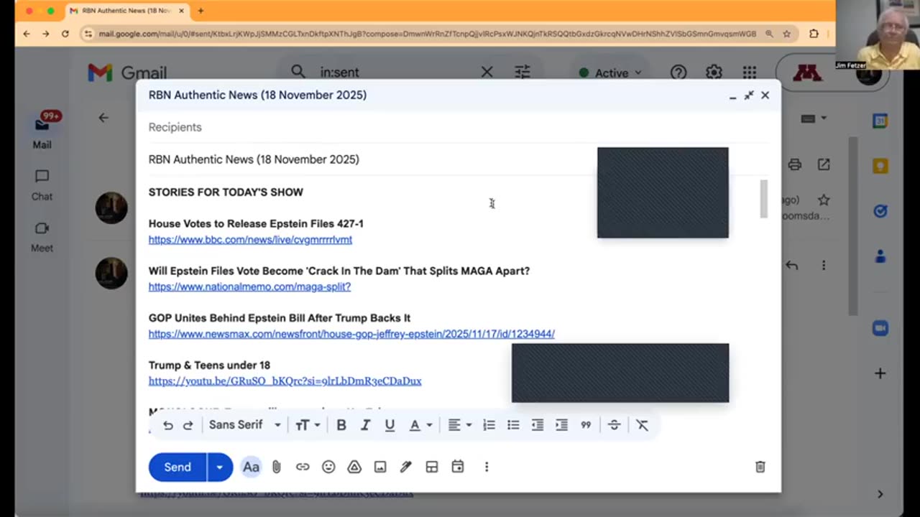Click the indent more icon
This screenshot has height=517, width=920.
pos(561,425)
